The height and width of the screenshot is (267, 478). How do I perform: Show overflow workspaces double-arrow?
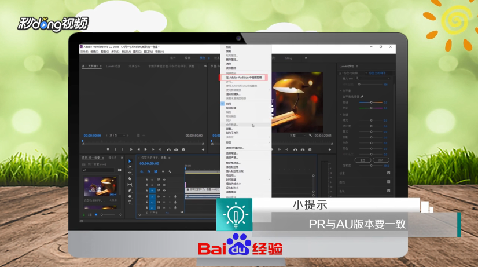click(306, 58)
